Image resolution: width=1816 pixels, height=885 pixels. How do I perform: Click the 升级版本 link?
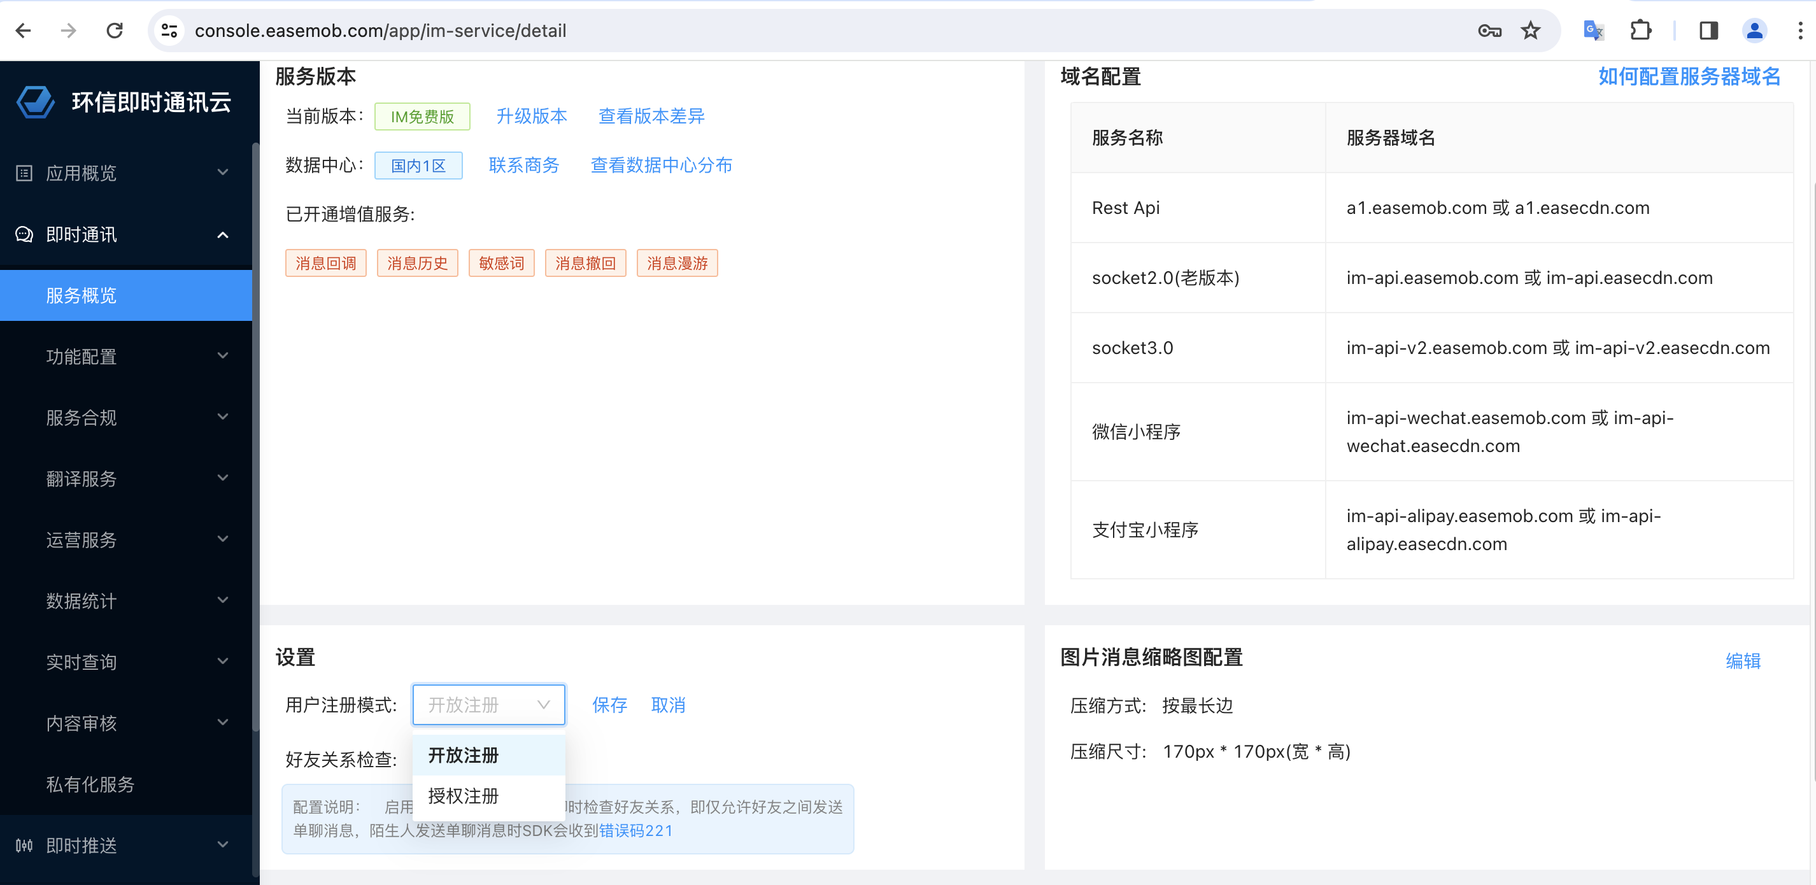[x=532, y=117]
